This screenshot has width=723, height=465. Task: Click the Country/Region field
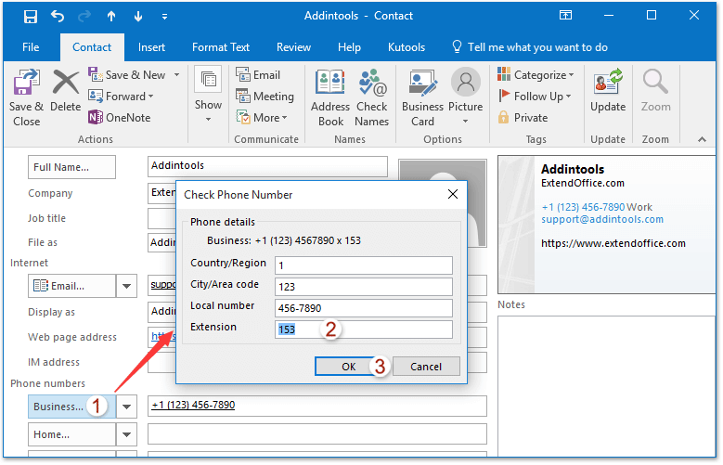[363, 265]
